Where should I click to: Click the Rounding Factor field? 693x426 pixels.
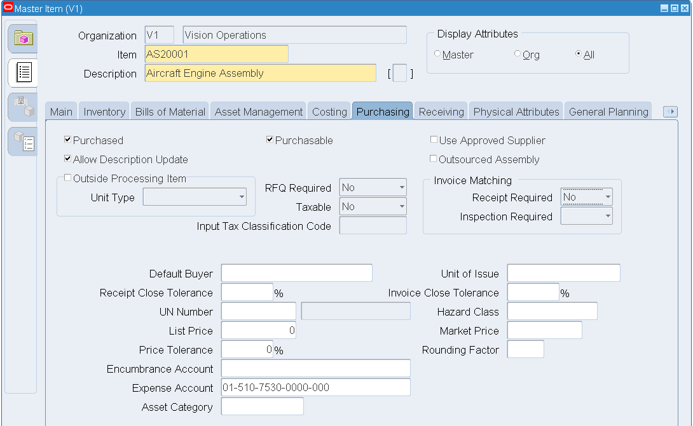coord(526,349)
